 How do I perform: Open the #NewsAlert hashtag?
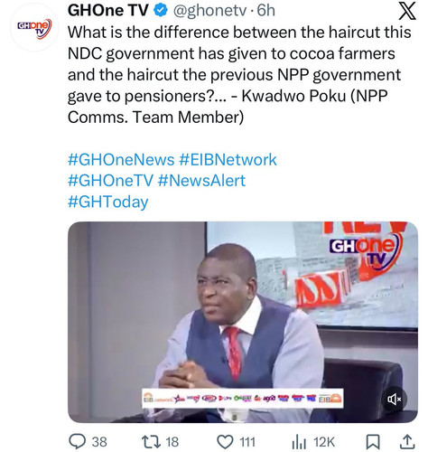pyautogui.click(x=201, y=181)
